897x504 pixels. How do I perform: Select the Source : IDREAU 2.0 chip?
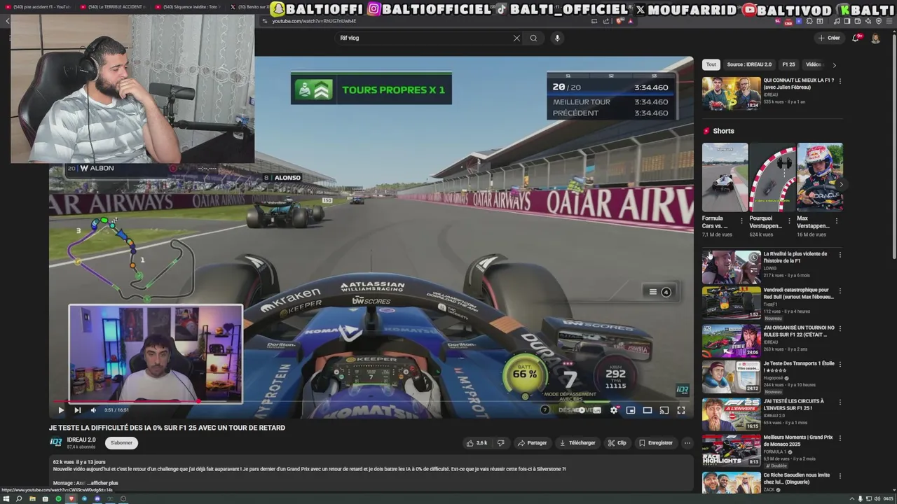pyautogui.click(x=749, y=64)
